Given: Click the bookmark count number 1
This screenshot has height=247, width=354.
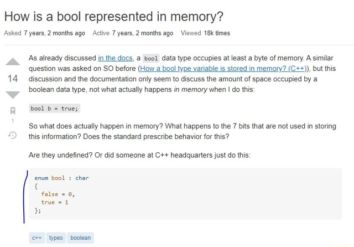Looking at the screenshot, I should [x=13, y=121].
